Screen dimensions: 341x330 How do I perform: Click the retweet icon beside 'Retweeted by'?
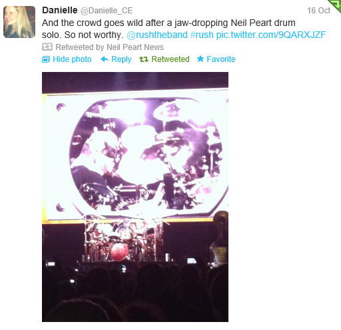pyautogui.click(x=47, y=47)
